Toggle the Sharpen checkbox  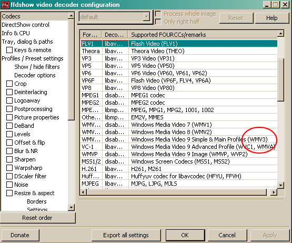point(9,159)
